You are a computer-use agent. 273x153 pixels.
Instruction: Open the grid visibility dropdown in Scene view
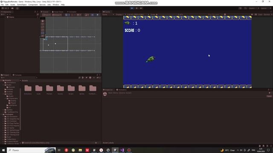pos(67,15)
